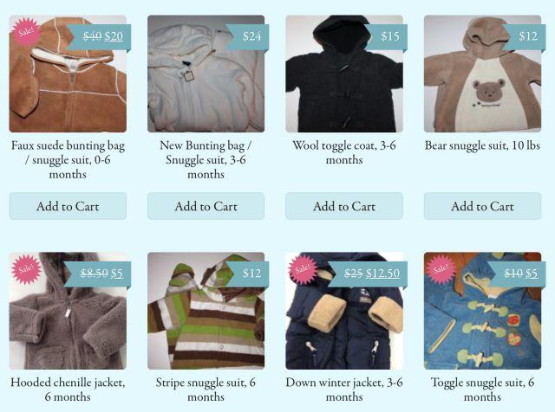The image size is (555, 412).
Task: Click Sale badge on hooded chenille jacket
Action: [26, 269]
